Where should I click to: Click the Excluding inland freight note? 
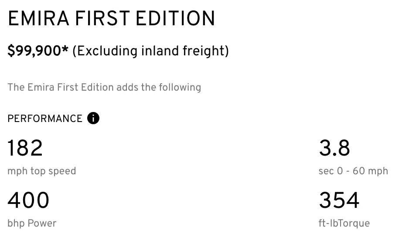[150, 51]
